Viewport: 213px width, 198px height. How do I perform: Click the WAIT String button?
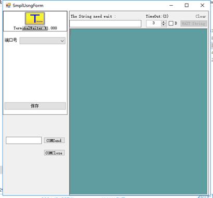(194, 23)
